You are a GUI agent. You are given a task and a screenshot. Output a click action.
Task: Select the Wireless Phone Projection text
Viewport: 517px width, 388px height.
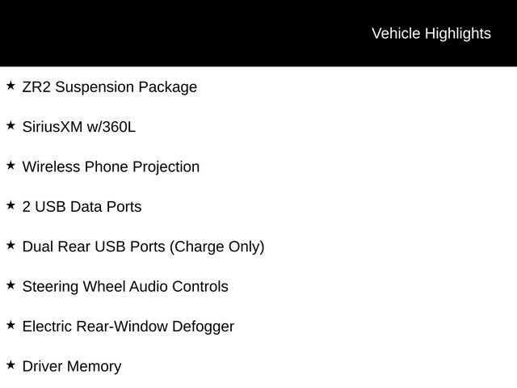tap(111, 167)
